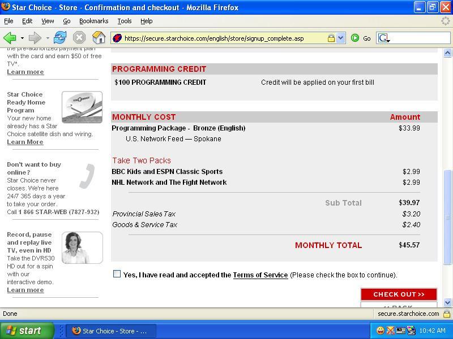453x339 pixels.
Task: Click the Take Two Packs heading
Action: click(142, 160)
